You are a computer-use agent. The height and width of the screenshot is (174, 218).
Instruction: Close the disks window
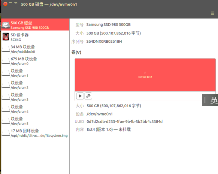coord(5,4)
